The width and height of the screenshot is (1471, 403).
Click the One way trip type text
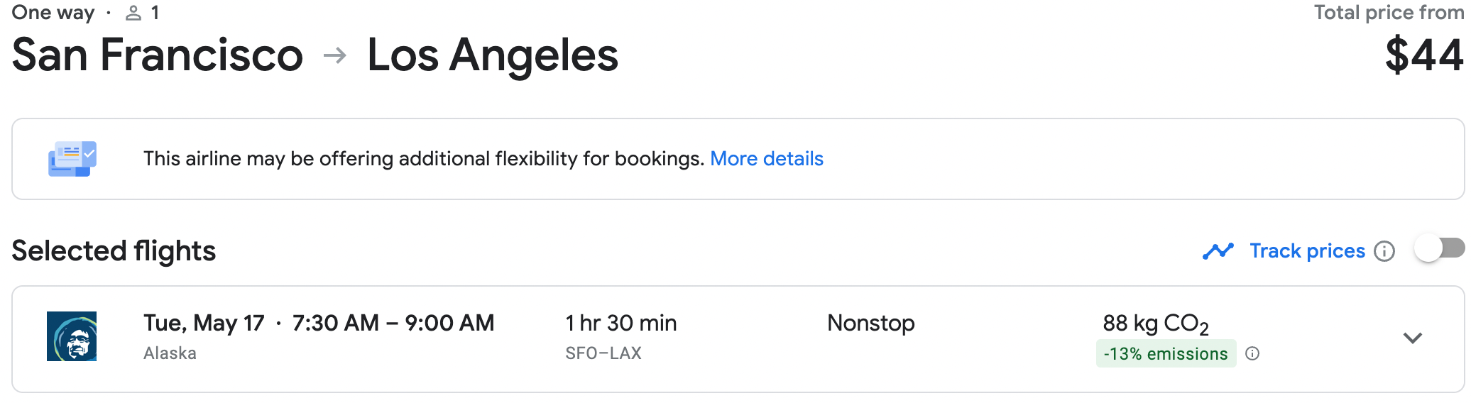pyautogui.click(x=53, y=13)
